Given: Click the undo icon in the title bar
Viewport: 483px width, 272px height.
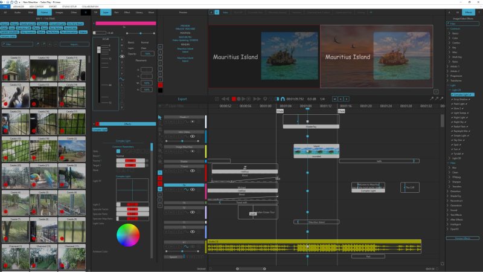Looking at the screenshot, I should coord(11,2).
